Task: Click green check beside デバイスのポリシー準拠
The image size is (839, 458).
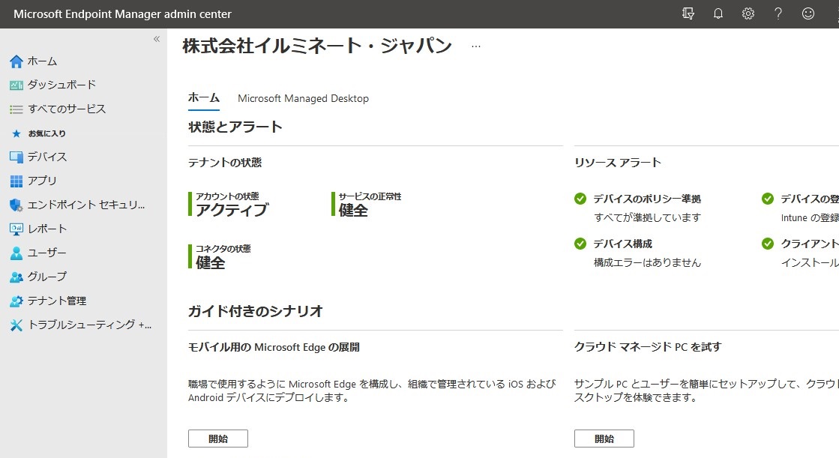Action: click(x=580, y=199)
